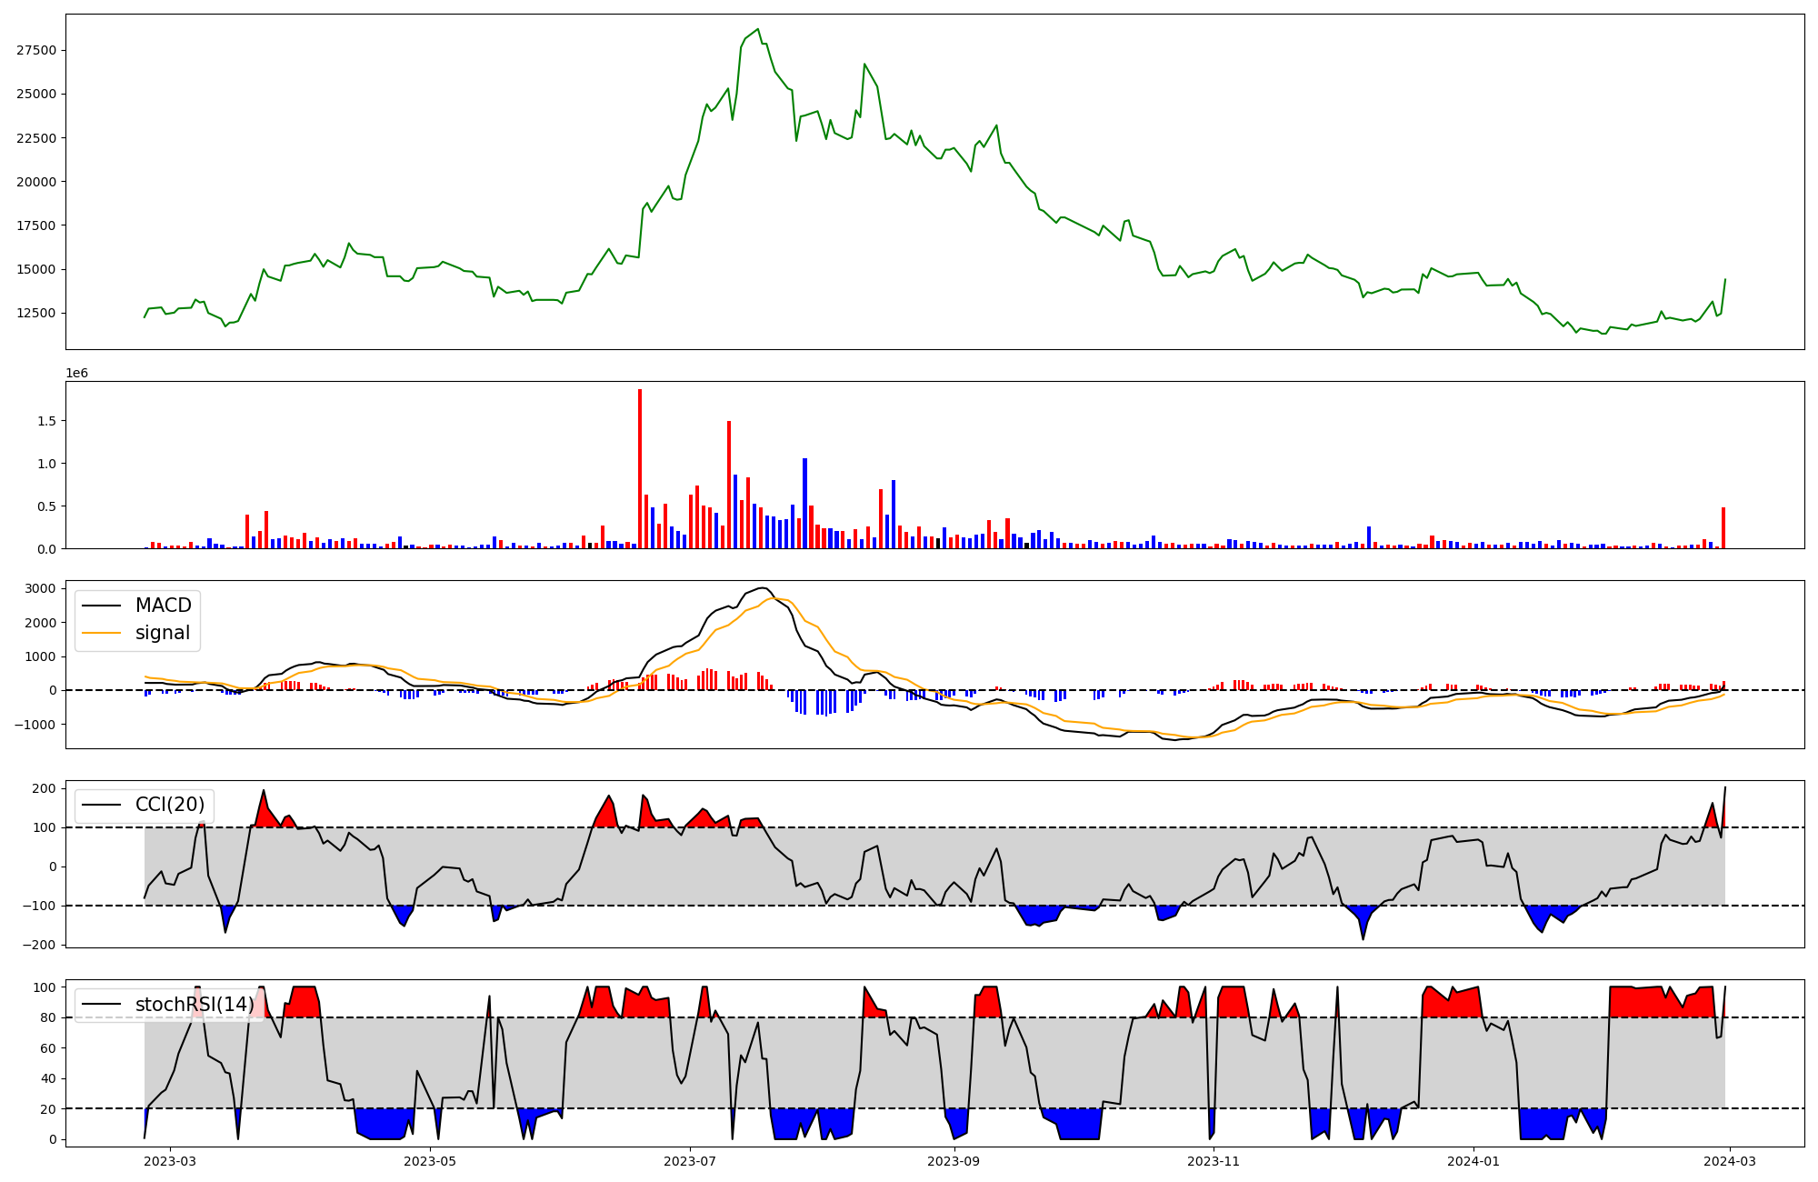
Task: Click the black MACD line legend swatch
Action: [x=101, y=606]
